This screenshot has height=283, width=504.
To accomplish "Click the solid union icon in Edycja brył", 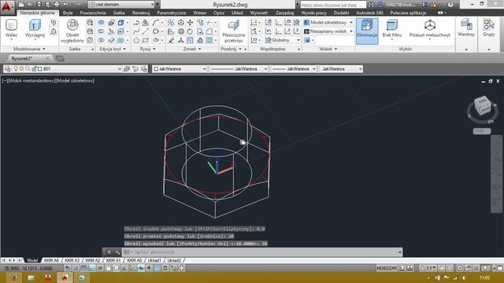I will point(101,23).
